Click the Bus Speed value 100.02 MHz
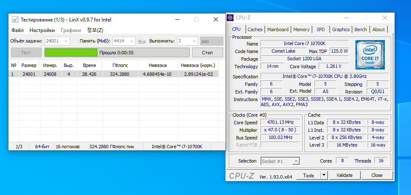The image size is (411, 195). (x=280, y=137)
